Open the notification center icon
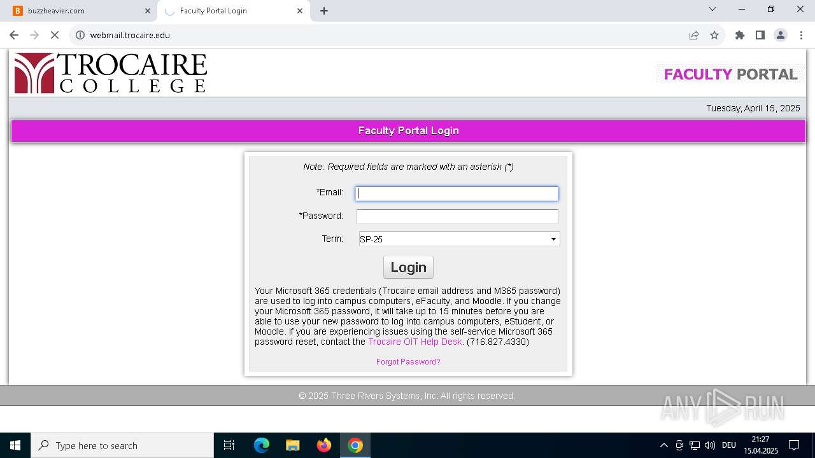This screenshot has width=815, height=458. pos(794,445)
